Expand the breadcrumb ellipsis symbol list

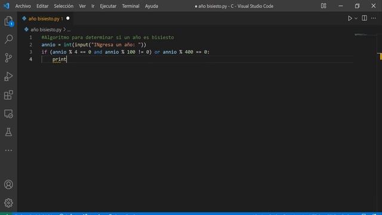pos(69,30)
